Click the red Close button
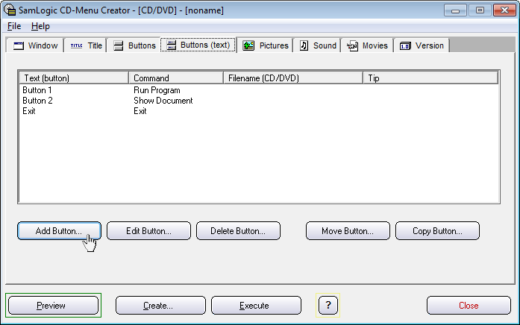 pyautogui.click(x=469, y=306)
